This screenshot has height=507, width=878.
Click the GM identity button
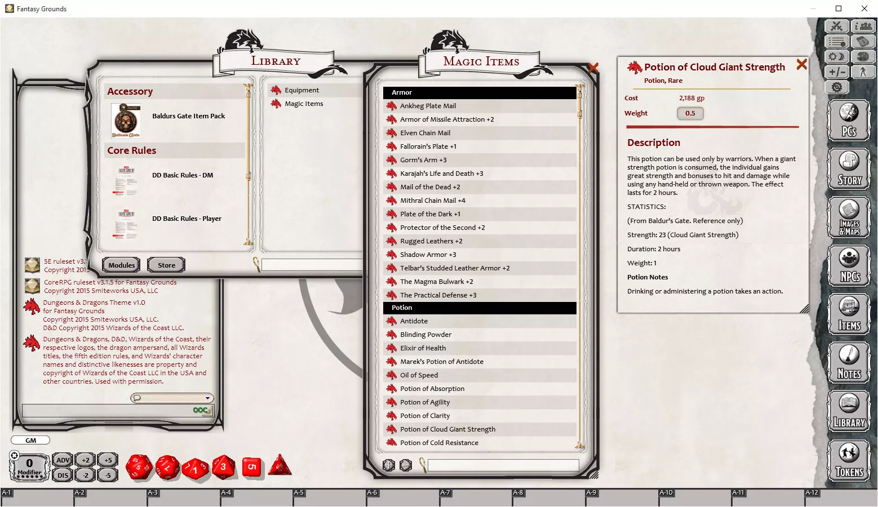pyautogui.click(x=30, y=441)
